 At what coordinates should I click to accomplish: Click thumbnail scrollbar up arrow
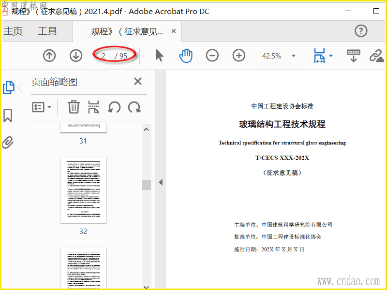tap(147, 130)
